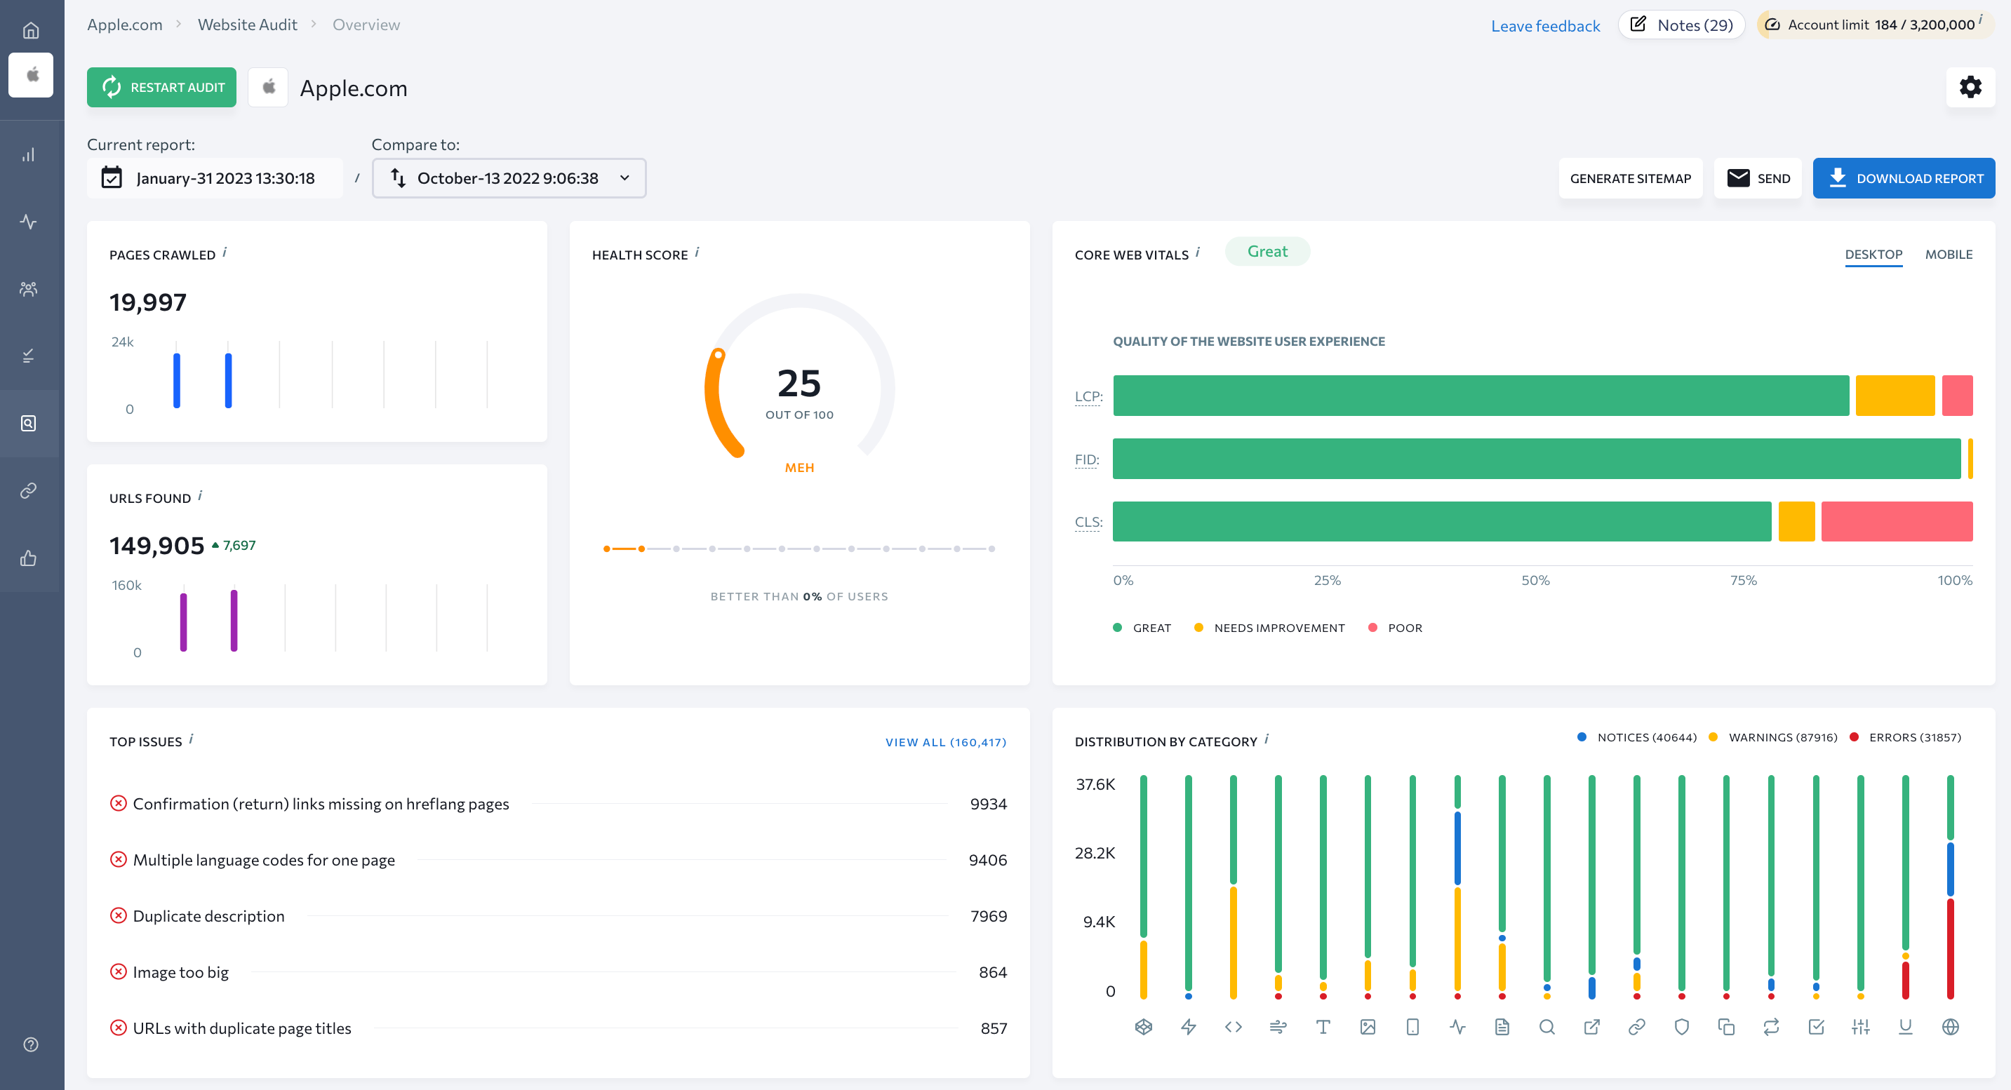Screen dimensions: 2011x1090
Task: View all 160,417 top issues
Action: pyautogui.click(x=945, y=742)
